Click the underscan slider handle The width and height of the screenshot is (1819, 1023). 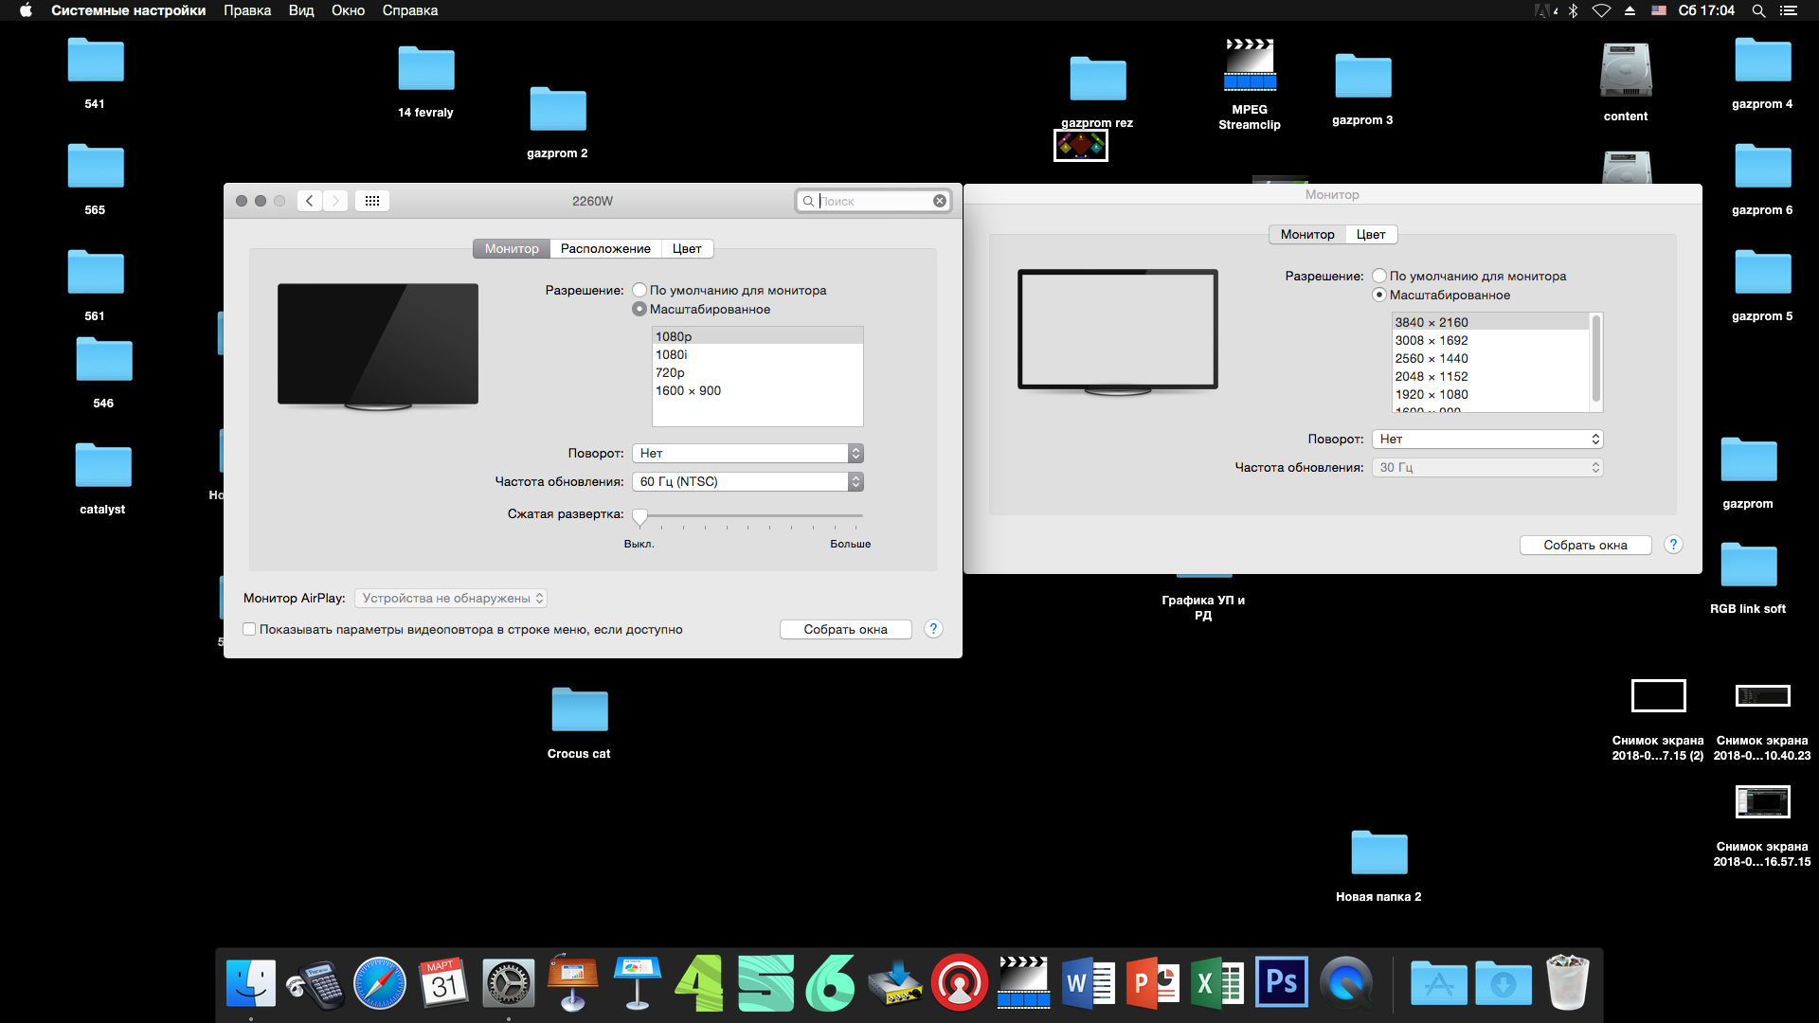(639, 516)
